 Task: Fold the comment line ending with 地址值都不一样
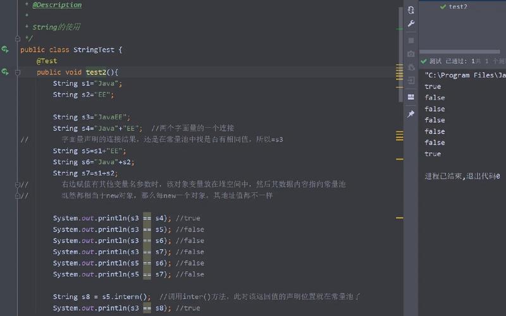(x=18, y=196)
